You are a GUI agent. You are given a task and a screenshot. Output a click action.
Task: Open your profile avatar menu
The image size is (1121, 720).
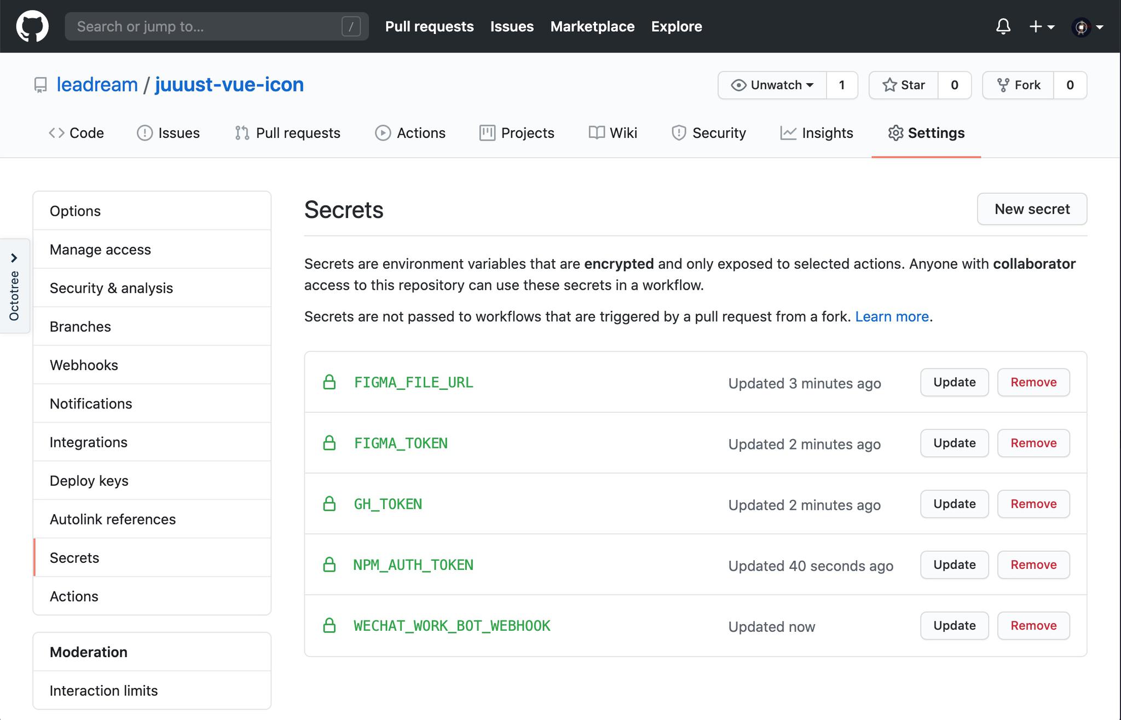click(x=1083, y=26)
